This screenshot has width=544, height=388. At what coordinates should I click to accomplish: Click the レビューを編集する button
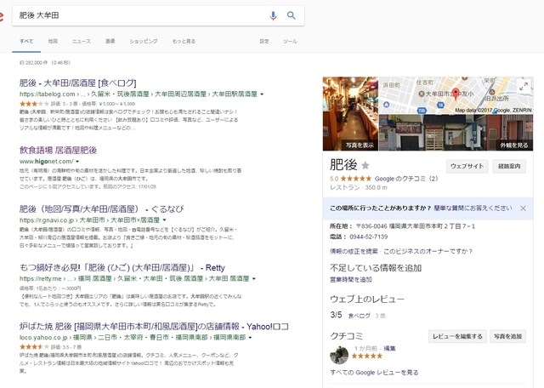457,336
